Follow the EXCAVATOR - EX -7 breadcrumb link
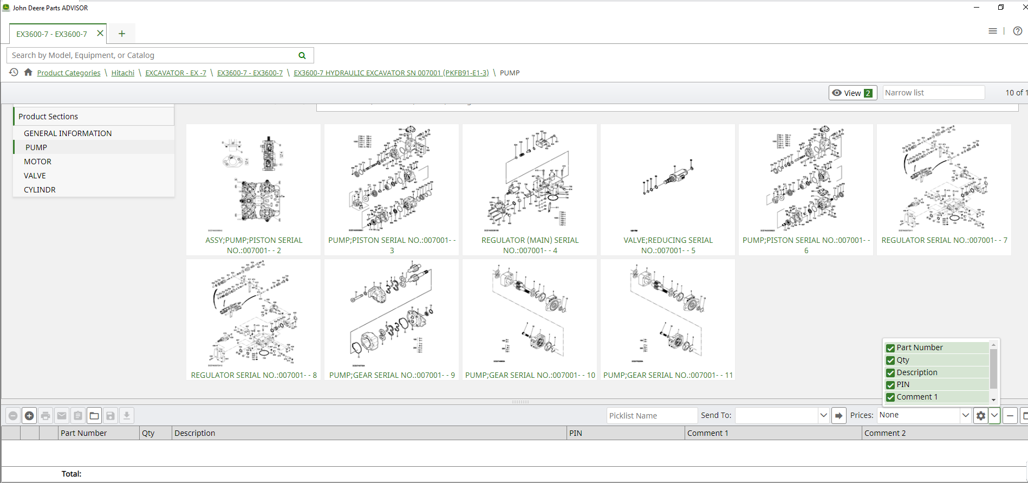This screenshot has height=483, width=1028. tap(176, 73)
